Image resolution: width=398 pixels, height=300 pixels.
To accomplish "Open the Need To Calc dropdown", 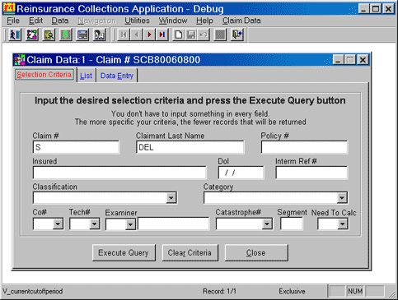I will [x=342, y=224].
